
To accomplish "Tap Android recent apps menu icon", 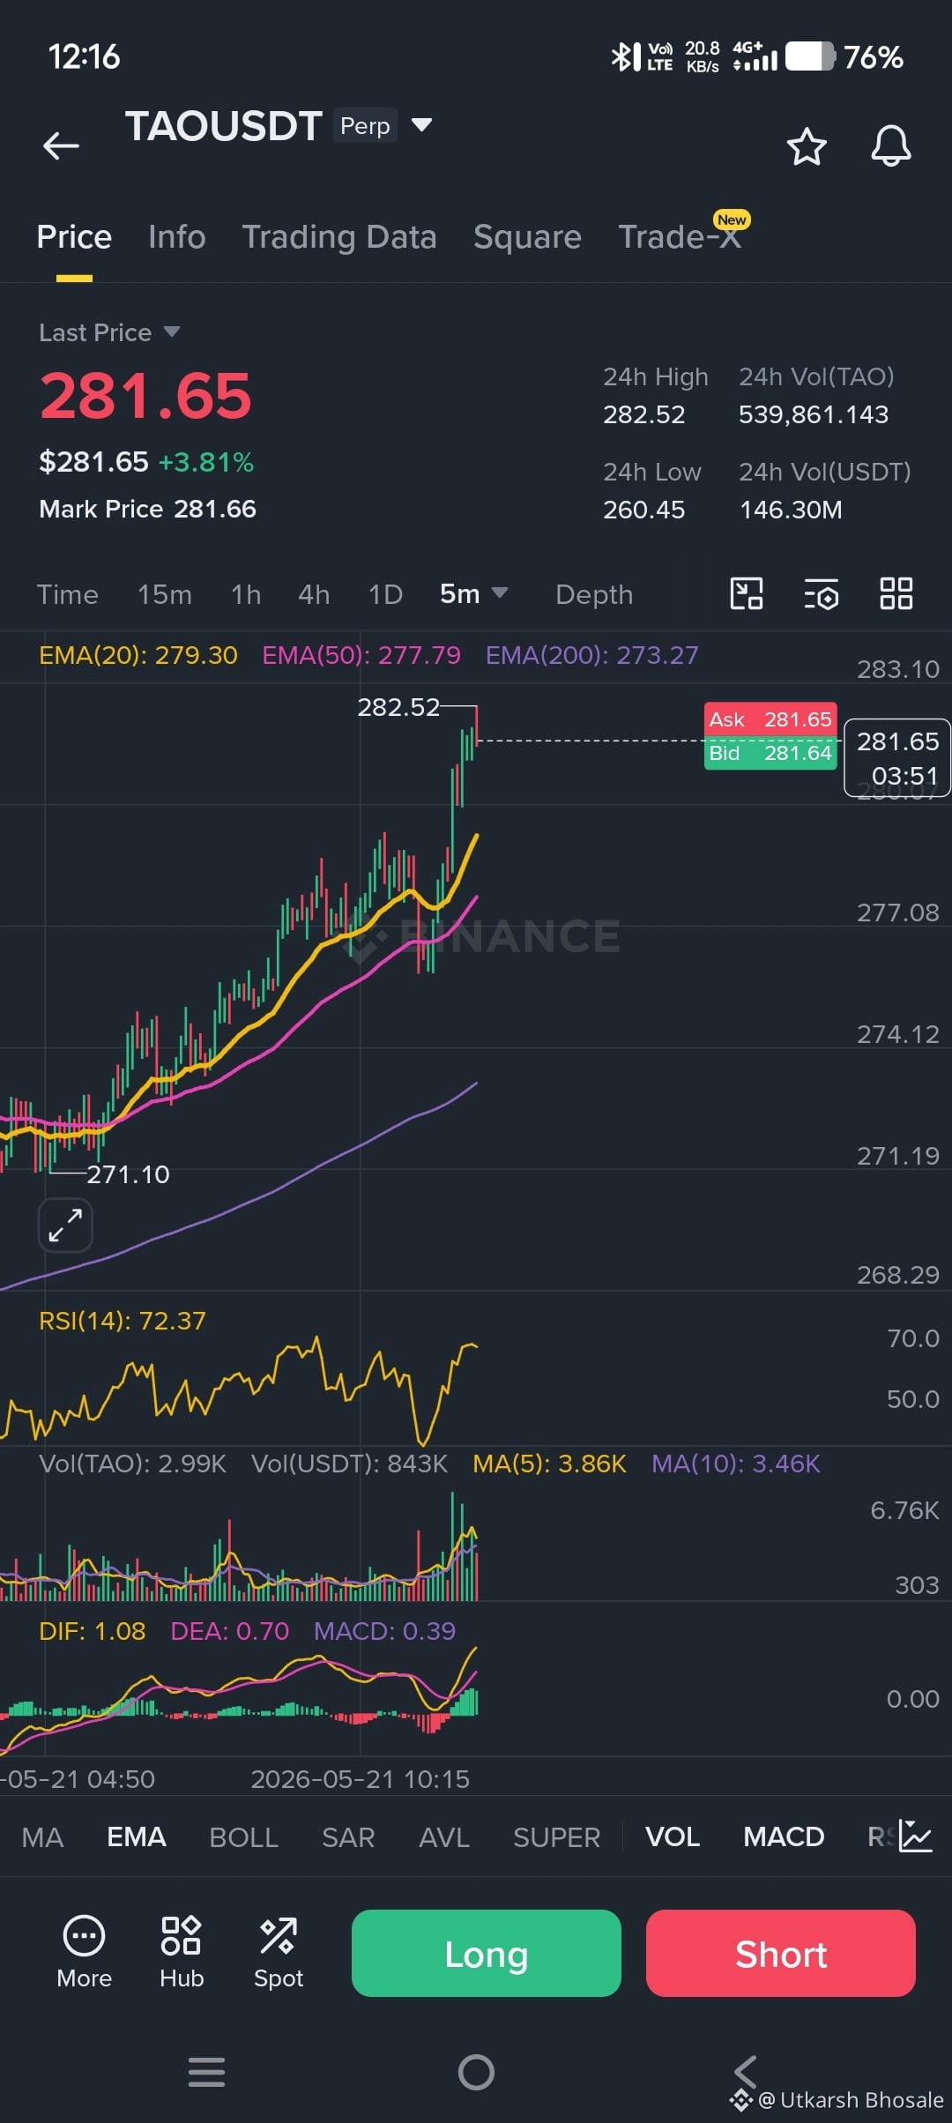I will point(206,2072).
